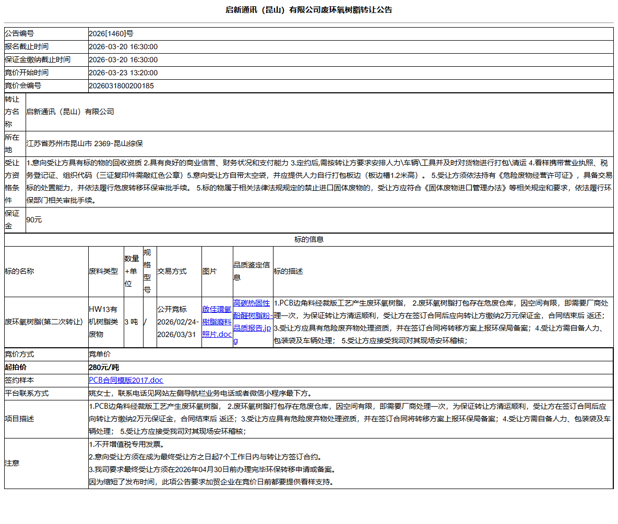Select the 标的信息 section header

(309, 239)
